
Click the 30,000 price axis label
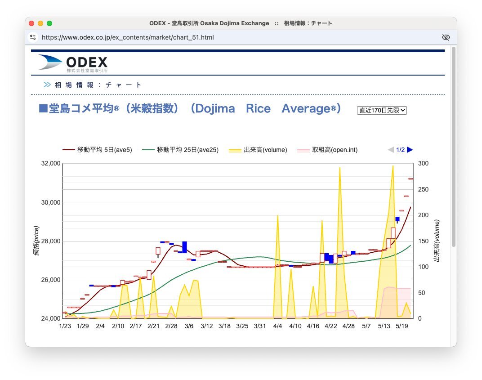pos(51,202)
